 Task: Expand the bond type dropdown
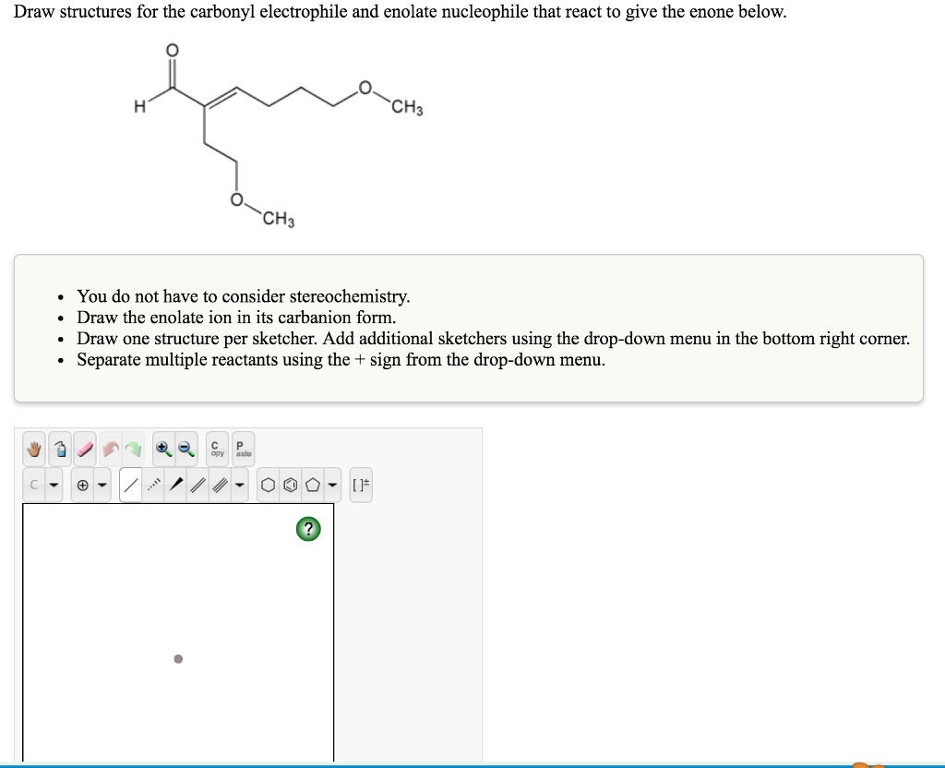(x=238, y=484)
